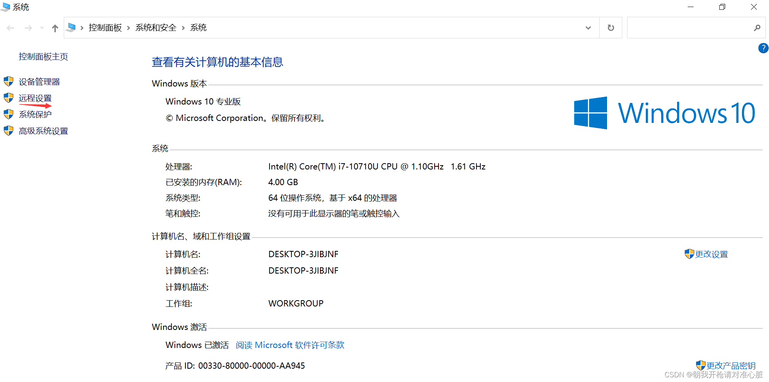Click the 查看有关计算机的基本信息 heading
Viewport: 769px width, 382px height.
coord(217,62)
